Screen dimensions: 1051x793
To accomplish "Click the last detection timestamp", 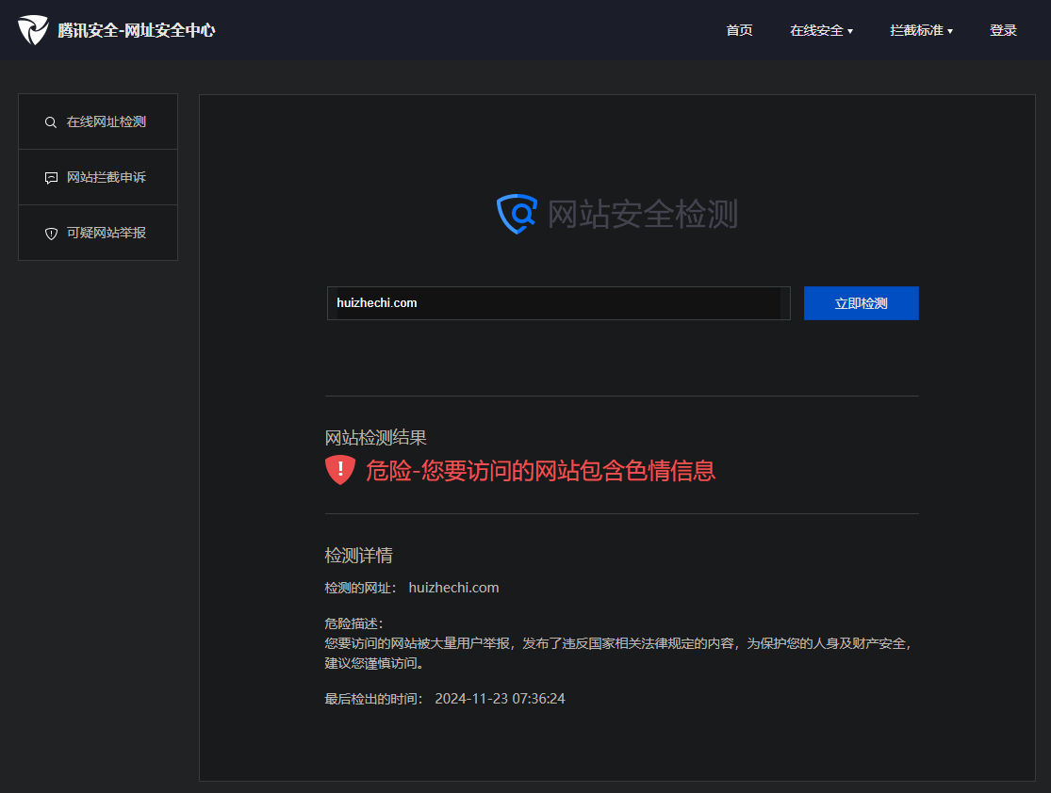I will [500, 699].
